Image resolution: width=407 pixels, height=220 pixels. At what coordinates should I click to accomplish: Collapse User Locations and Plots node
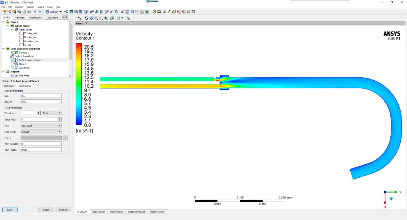[3, 49]
